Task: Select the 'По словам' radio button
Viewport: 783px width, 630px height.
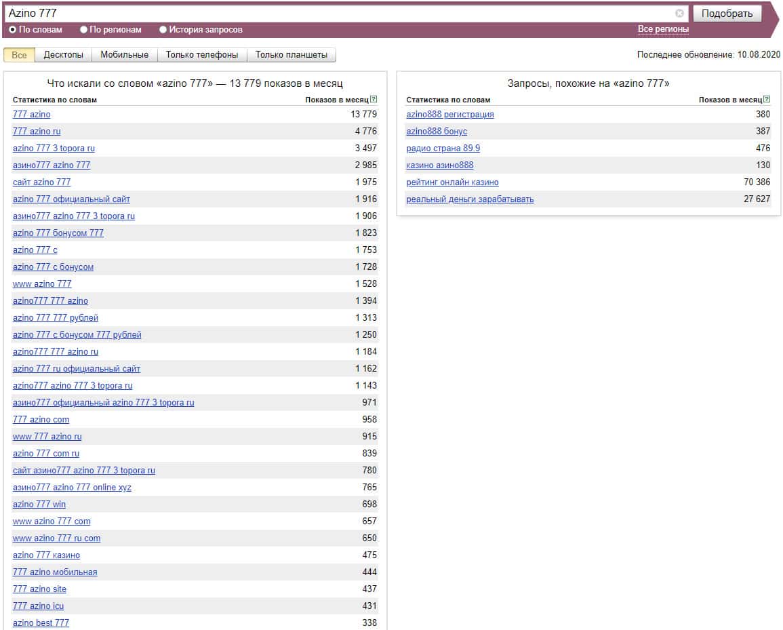Action: click(x=13, y=30)
